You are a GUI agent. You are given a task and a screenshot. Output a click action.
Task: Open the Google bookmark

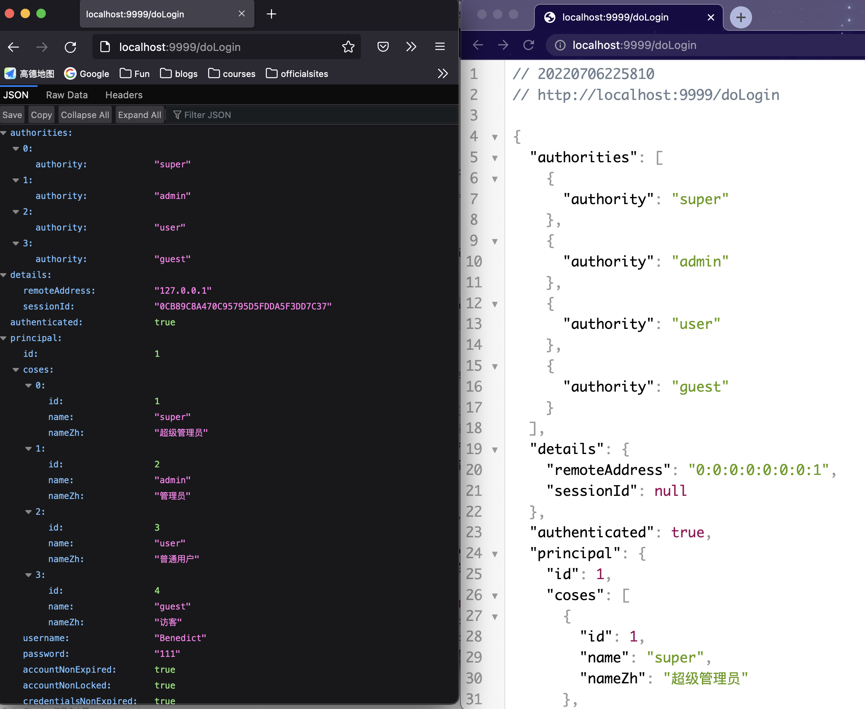(86, 73)
